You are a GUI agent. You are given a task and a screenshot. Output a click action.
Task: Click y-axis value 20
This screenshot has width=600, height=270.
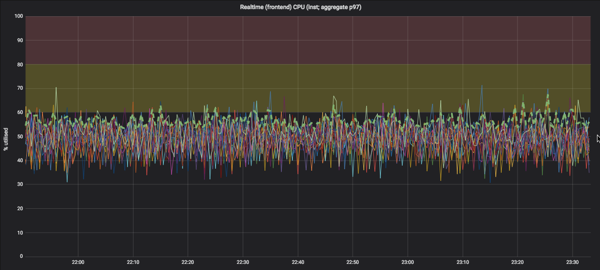[x=20, y=208]
